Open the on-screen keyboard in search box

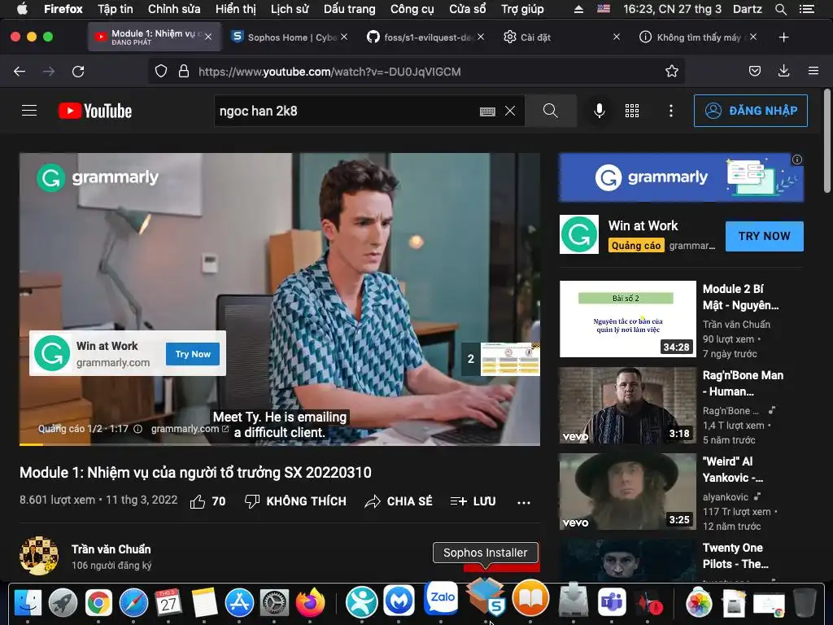[487, 111]
